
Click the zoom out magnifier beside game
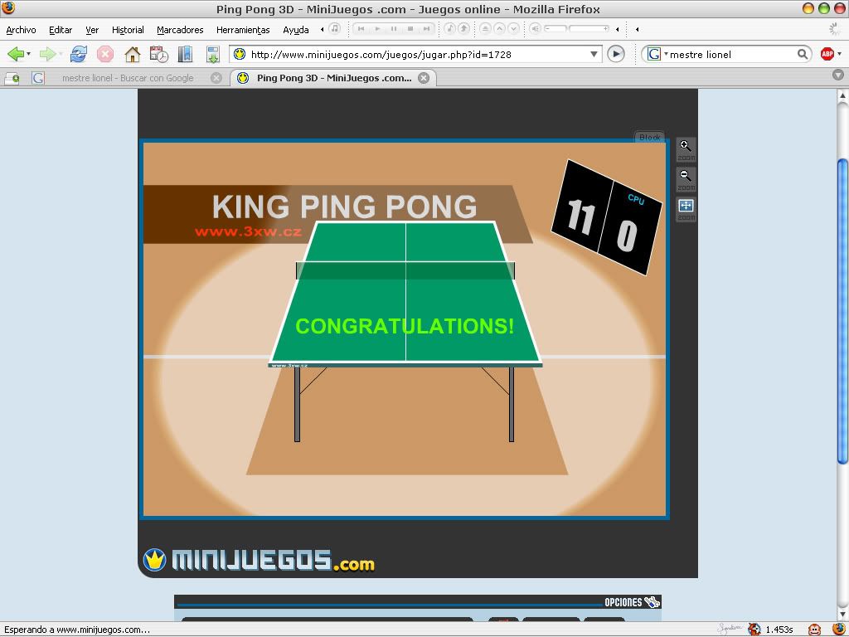click(x=686, y=177)
